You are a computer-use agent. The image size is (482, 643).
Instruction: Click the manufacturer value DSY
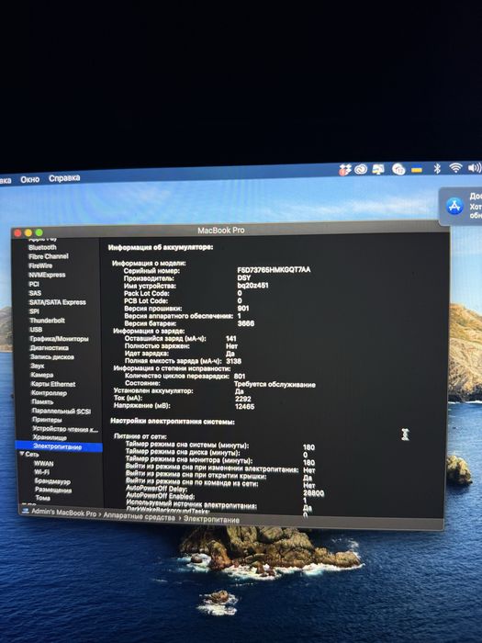(244, 277)
